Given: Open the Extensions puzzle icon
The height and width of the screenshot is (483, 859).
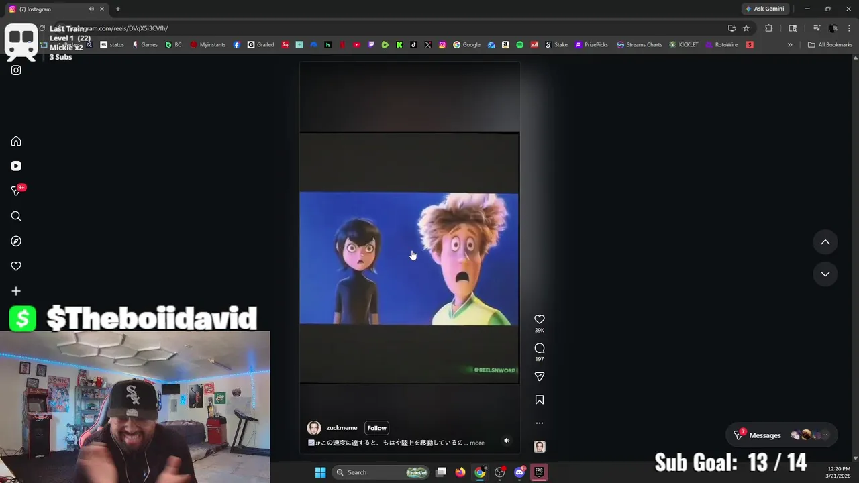Looking at the screenshot, I should (x=769, y=28).
